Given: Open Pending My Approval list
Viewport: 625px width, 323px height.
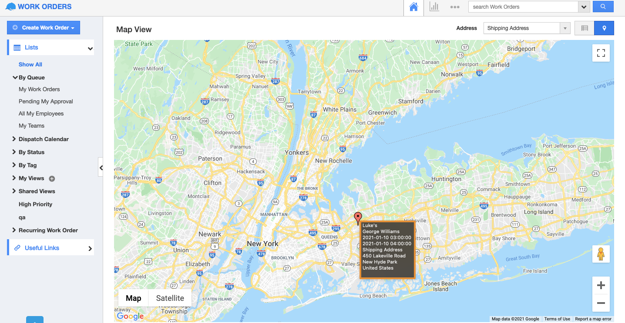Looking at the screenshot, I should tap(46, 101).
